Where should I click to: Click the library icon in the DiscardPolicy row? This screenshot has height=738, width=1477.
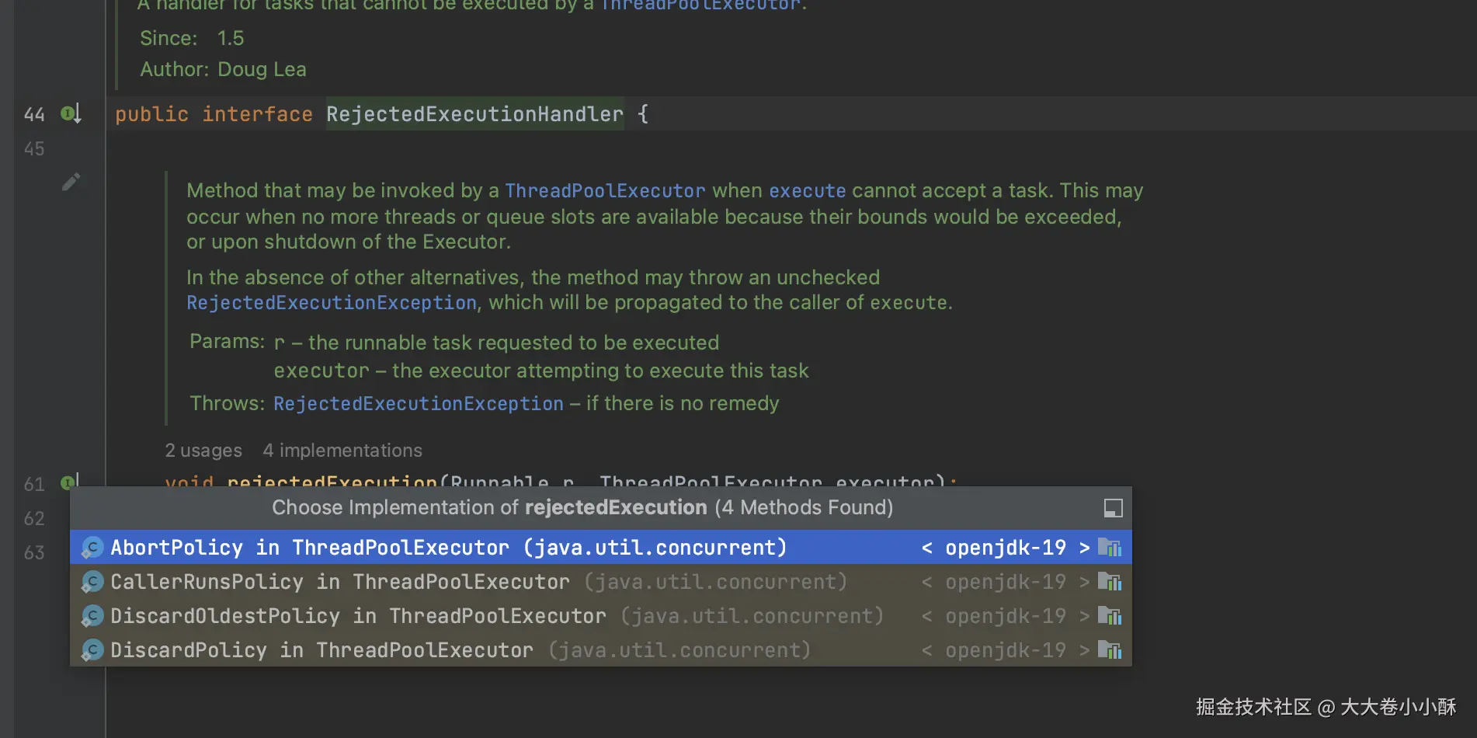pos(1110,650)
